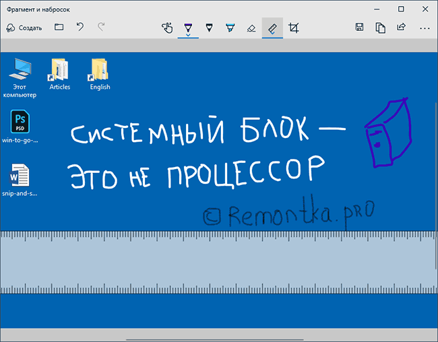The height and width of the screenshot is (342, 438).
Task: Click the vertical scrollbar at right edge
Action: coord(437,186)
